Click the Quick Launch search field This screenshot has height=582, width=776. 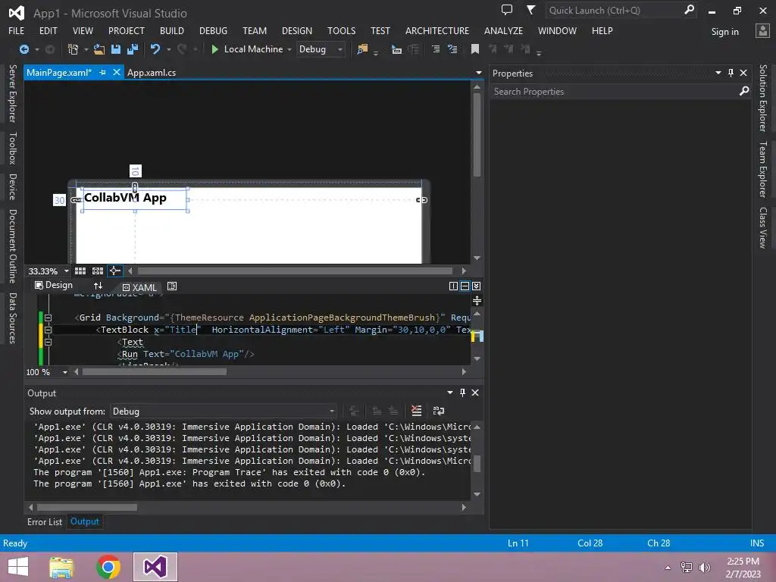pos(614,10)
